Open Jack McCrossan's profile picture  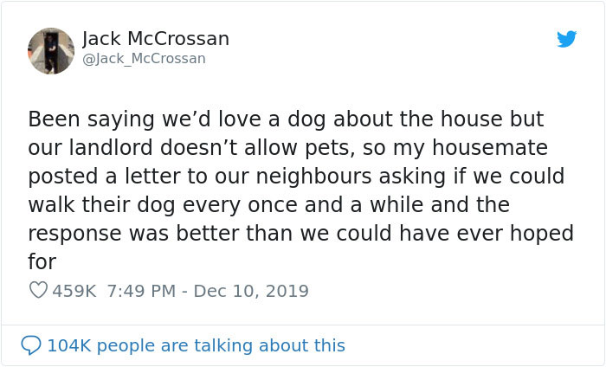point(51,50)
